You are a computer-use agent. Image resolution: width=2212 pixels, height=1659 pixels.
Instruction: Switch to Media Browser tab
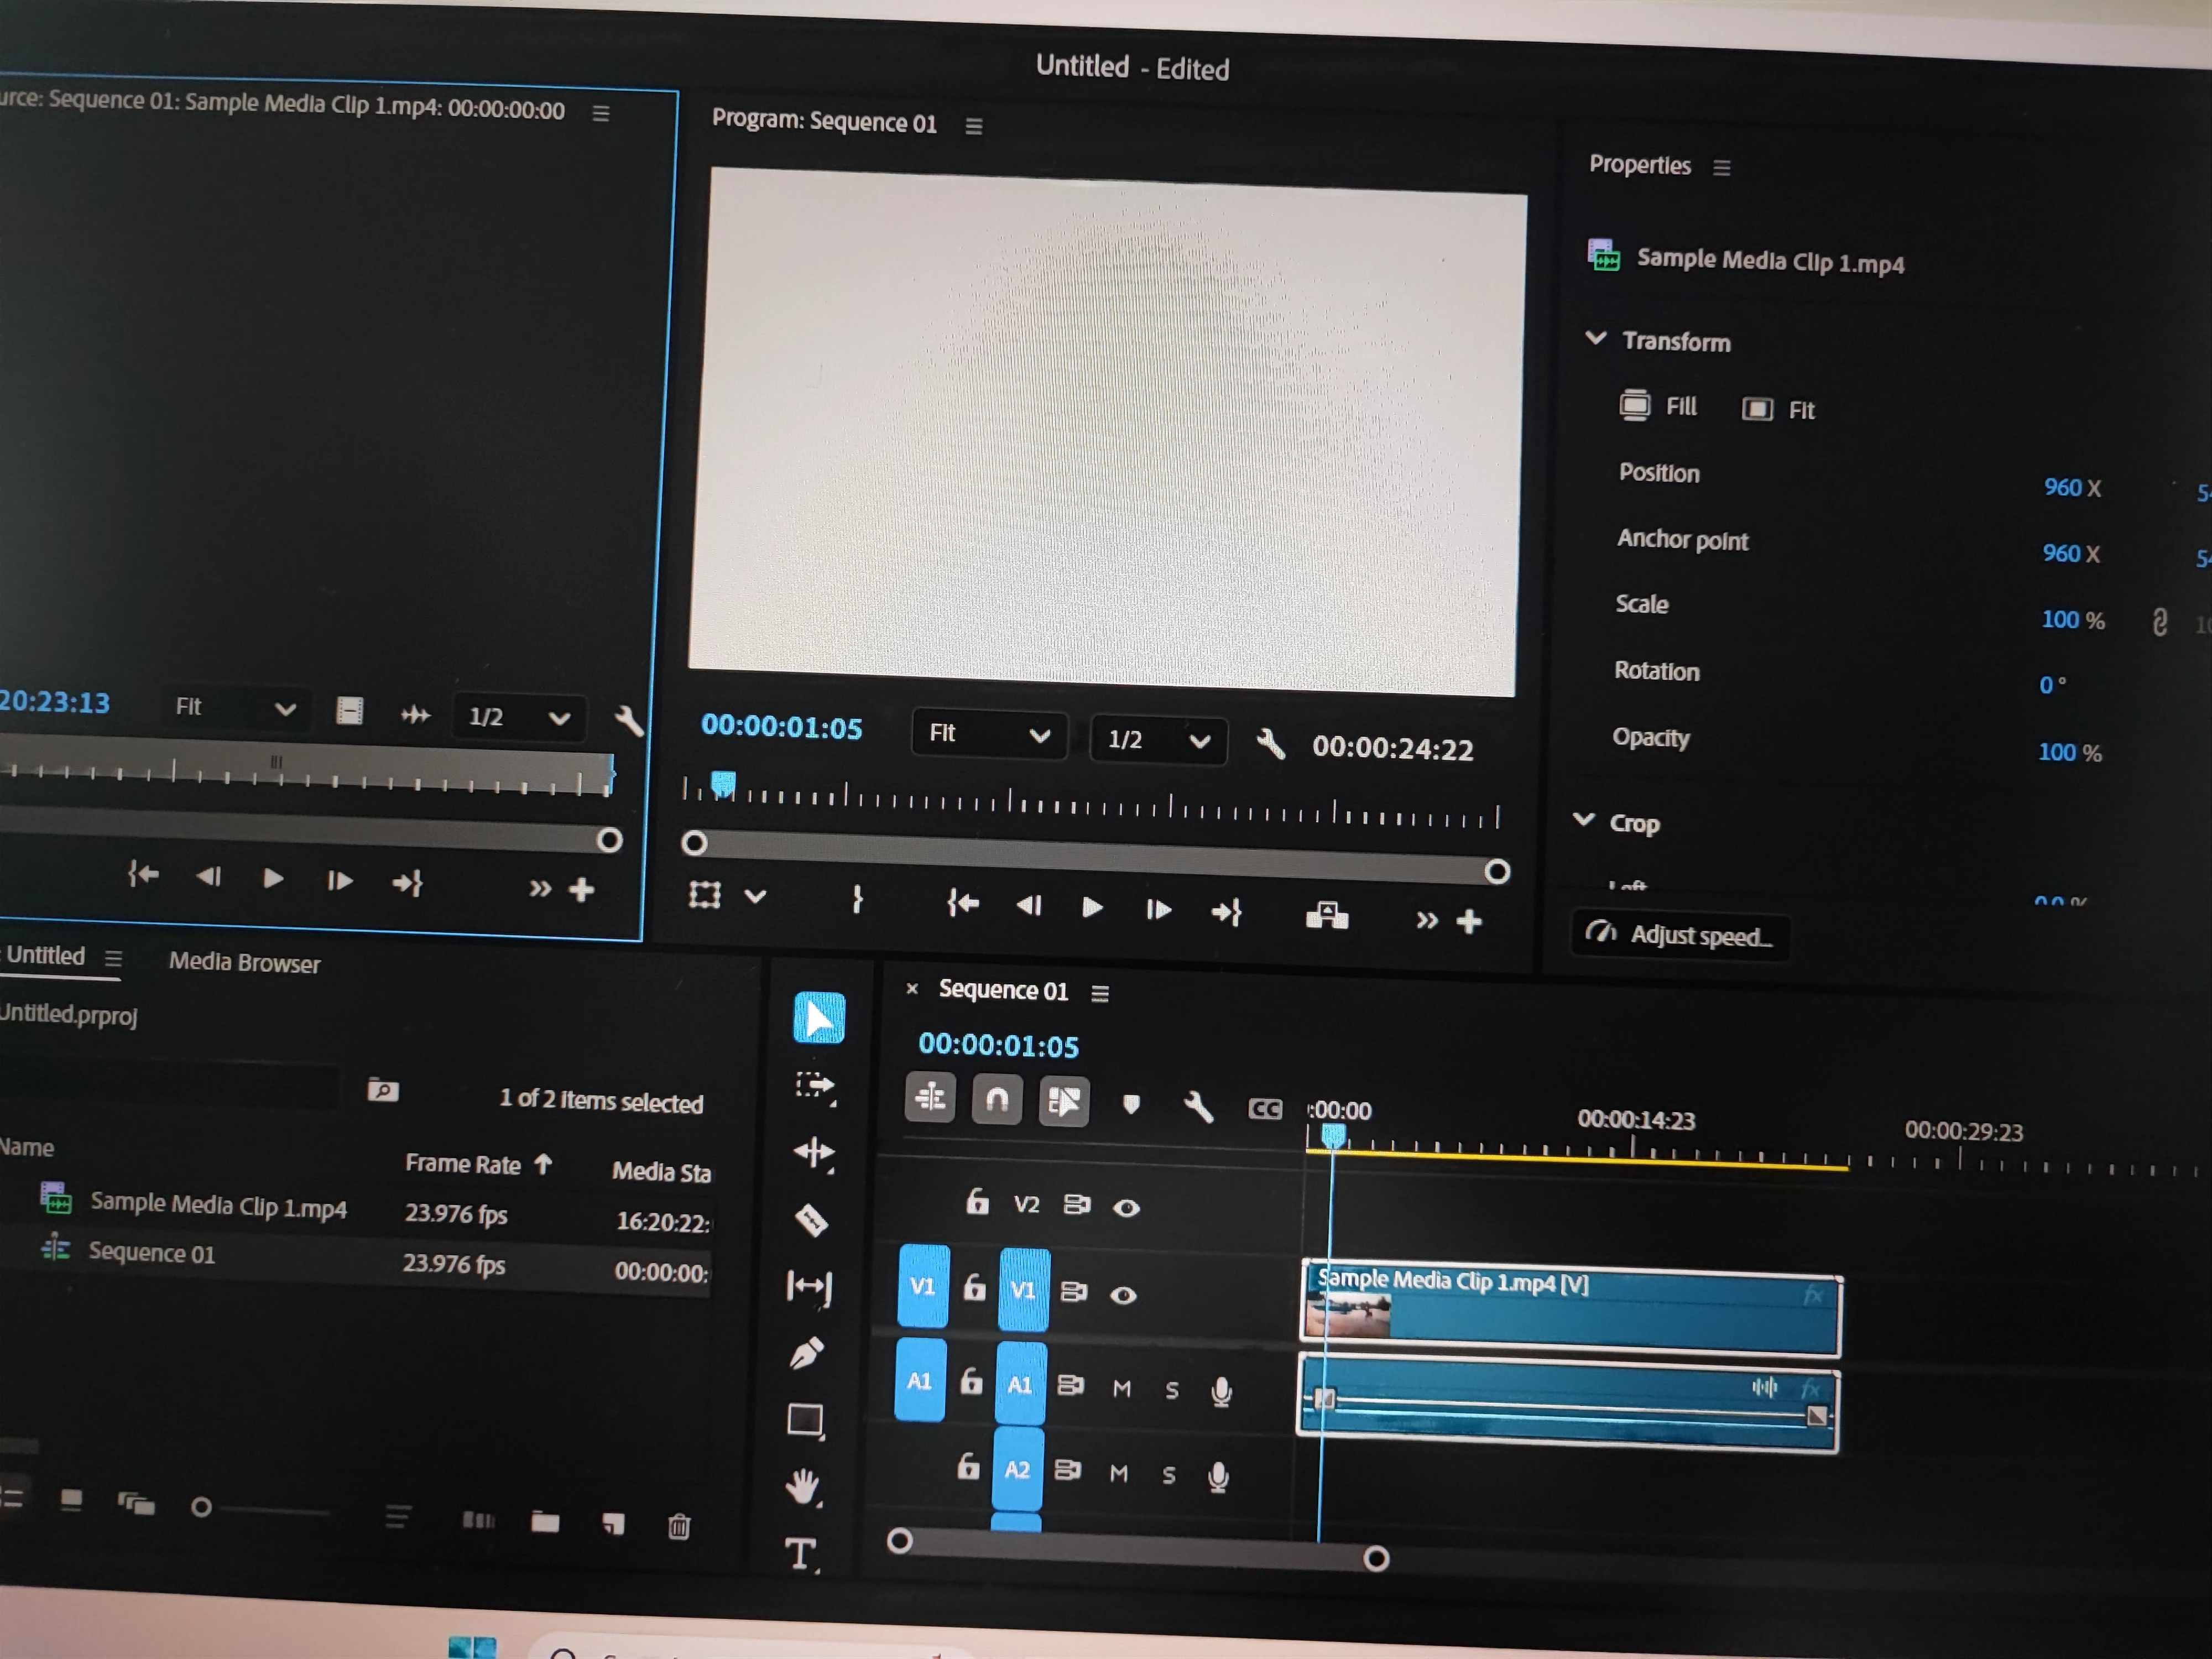(x=244, y=963)
